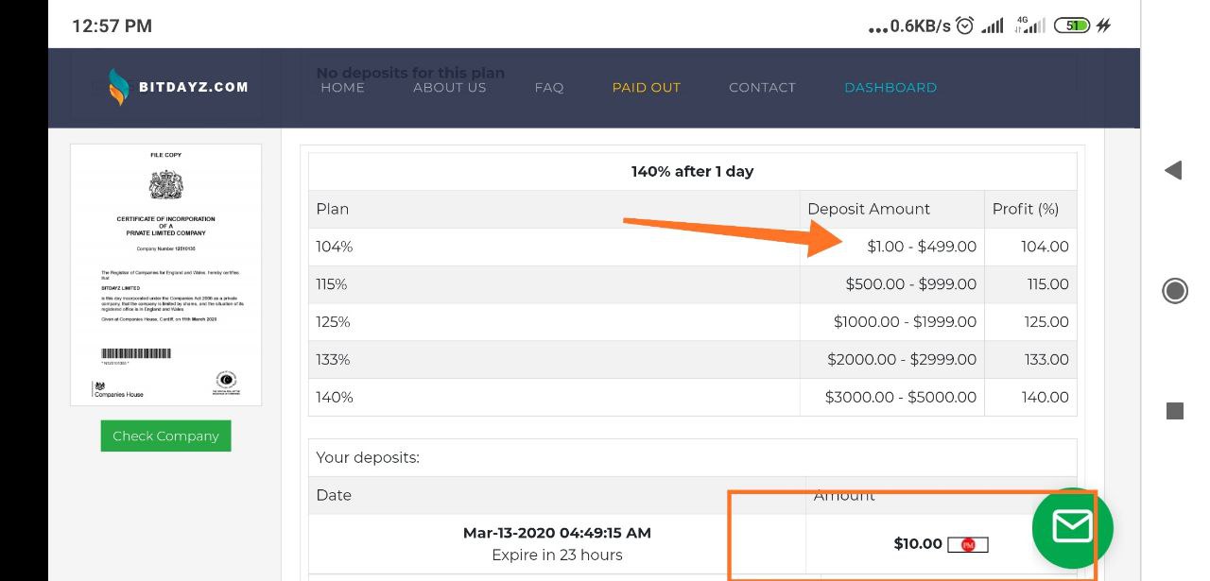Click the BITDAYZ.COM site name link
Viewport: 1210px width, 581px height.
tap(194, 87)
